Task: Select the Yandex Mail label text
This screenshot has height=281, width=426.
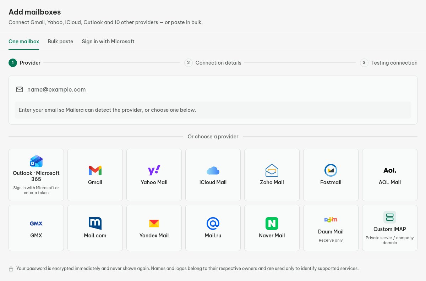Action: coord(154,236)
